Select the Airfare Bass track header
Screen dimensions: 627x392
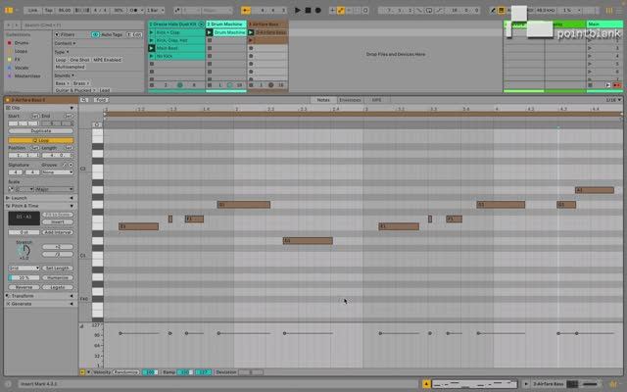tap(267, 24)
